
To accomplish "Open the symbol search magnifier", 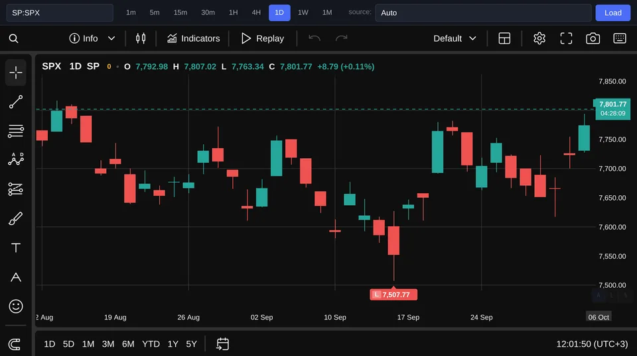I will [x=13, y=38].
